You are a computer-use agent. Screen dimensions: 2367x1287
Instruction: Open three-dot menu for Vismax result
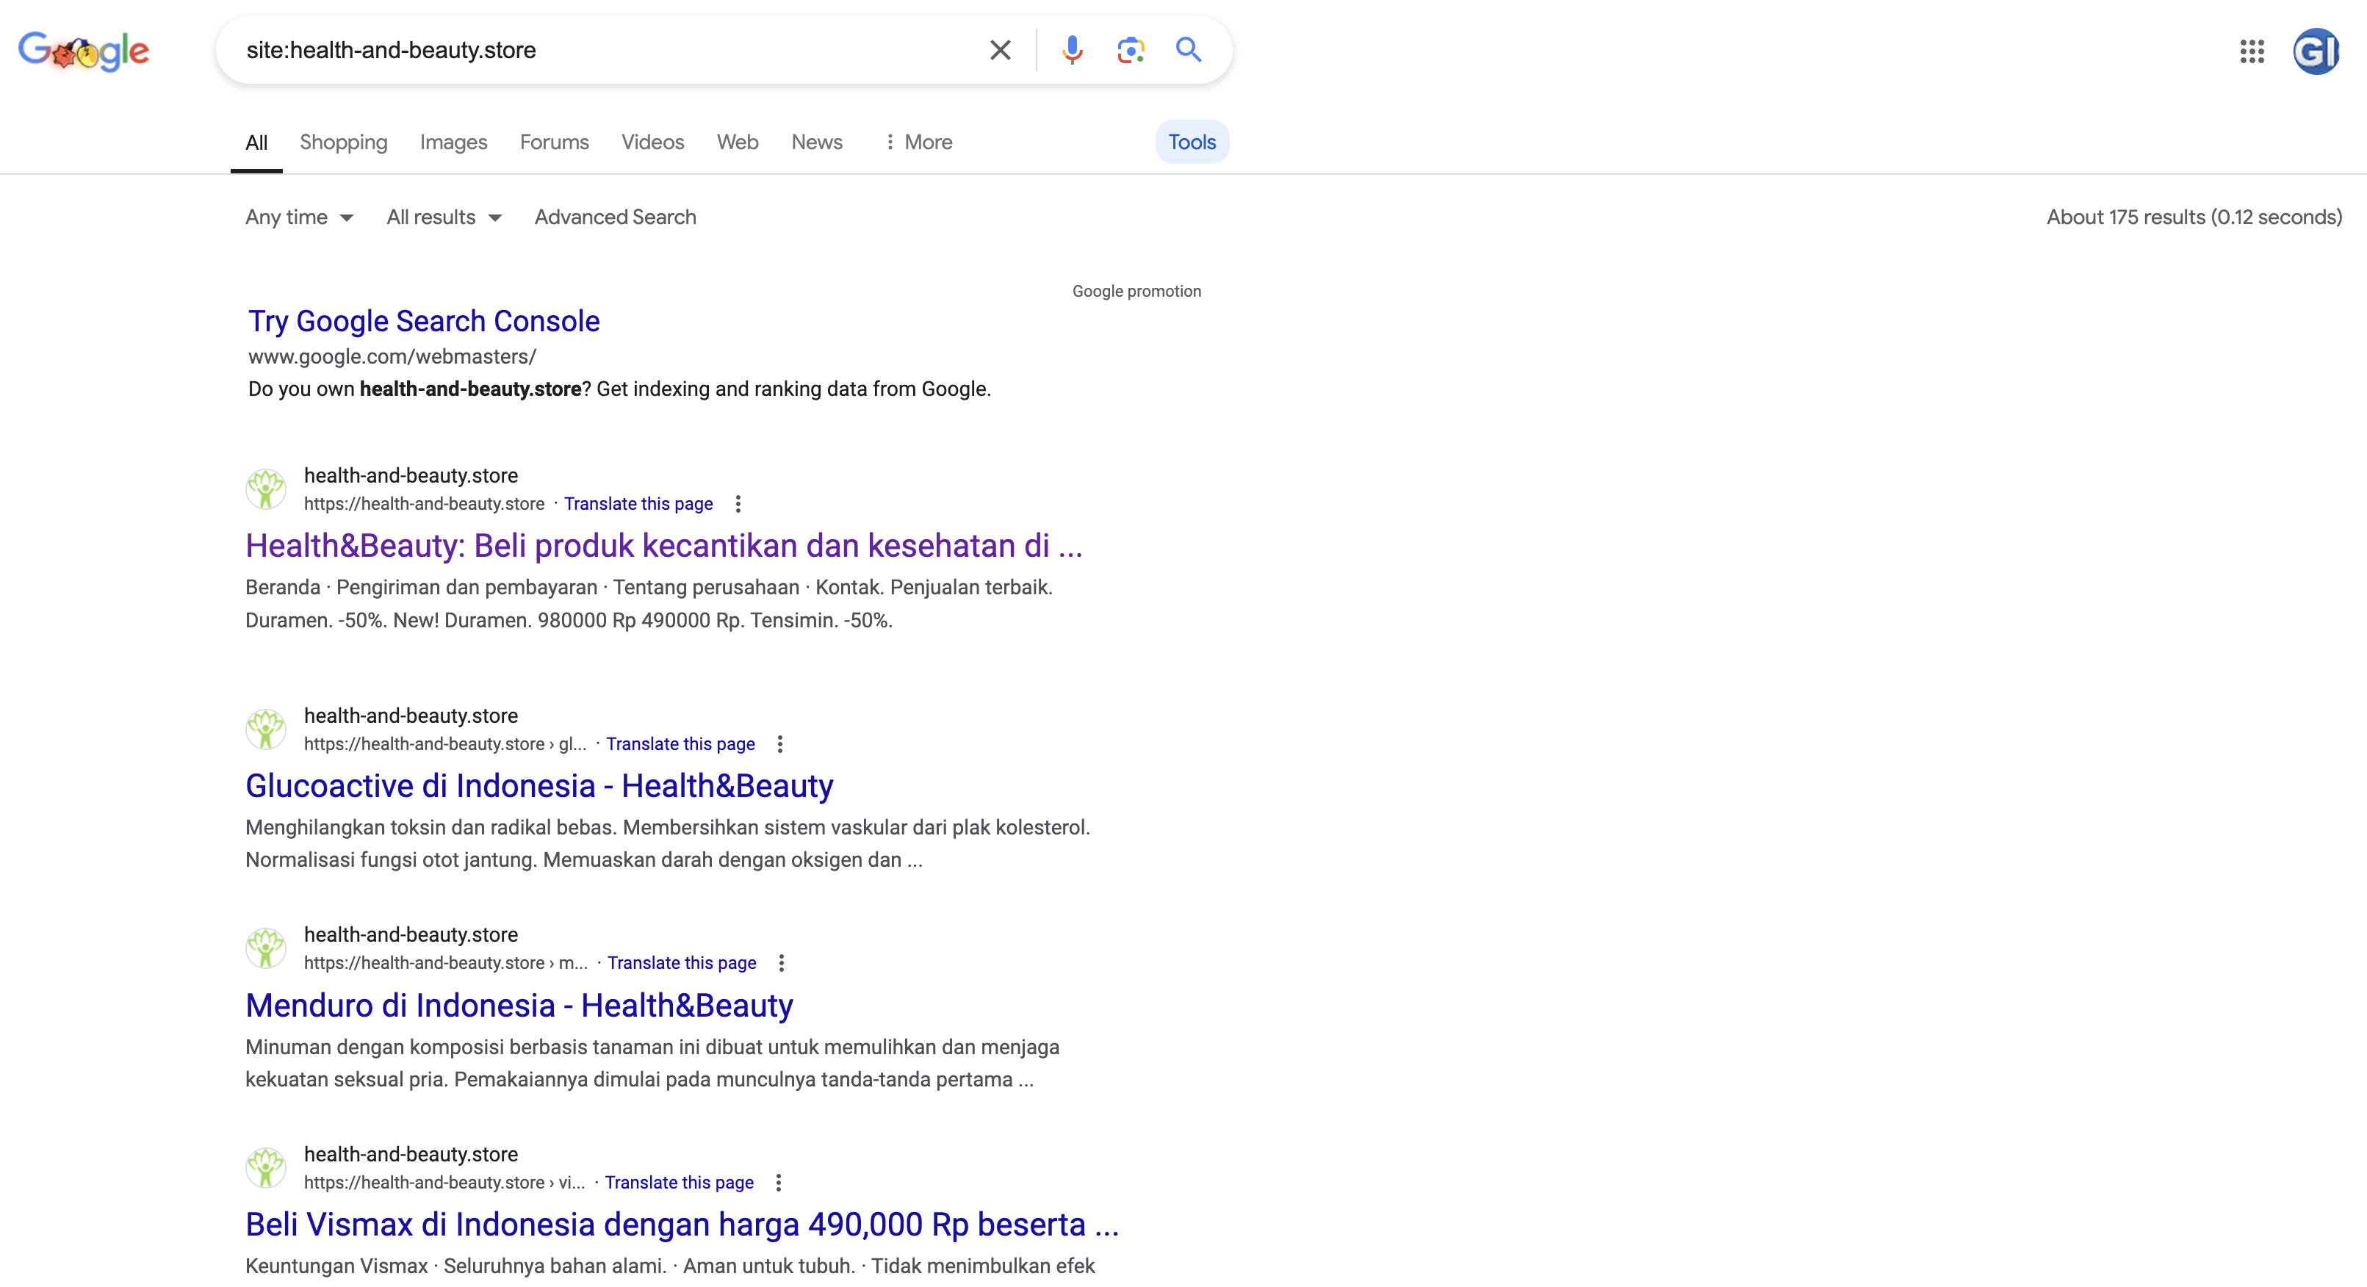click(x=778, y=1182)
